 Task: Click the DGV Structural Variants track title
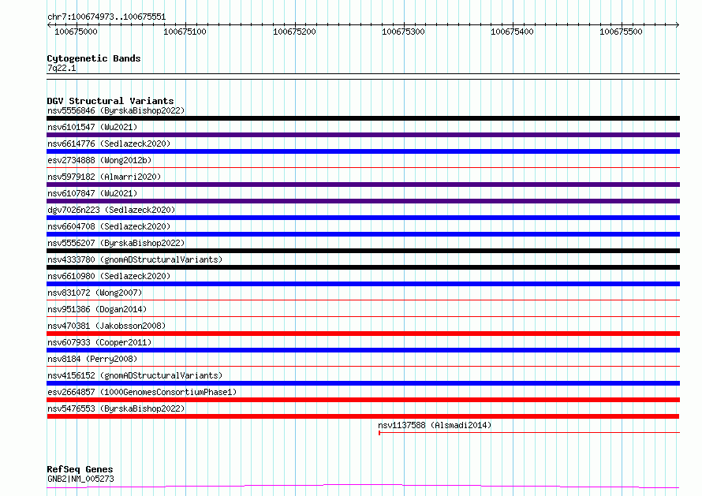tap(110, 101)
